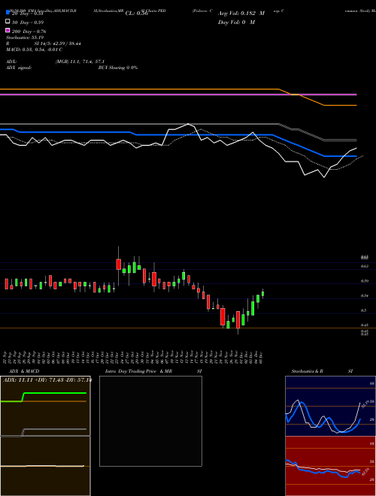Click the '(MGR) 11.1, 71.4, 57.1' ADX values
Image resolution: width=376 pixels, height=496 pixels.
tap(80, 62)
